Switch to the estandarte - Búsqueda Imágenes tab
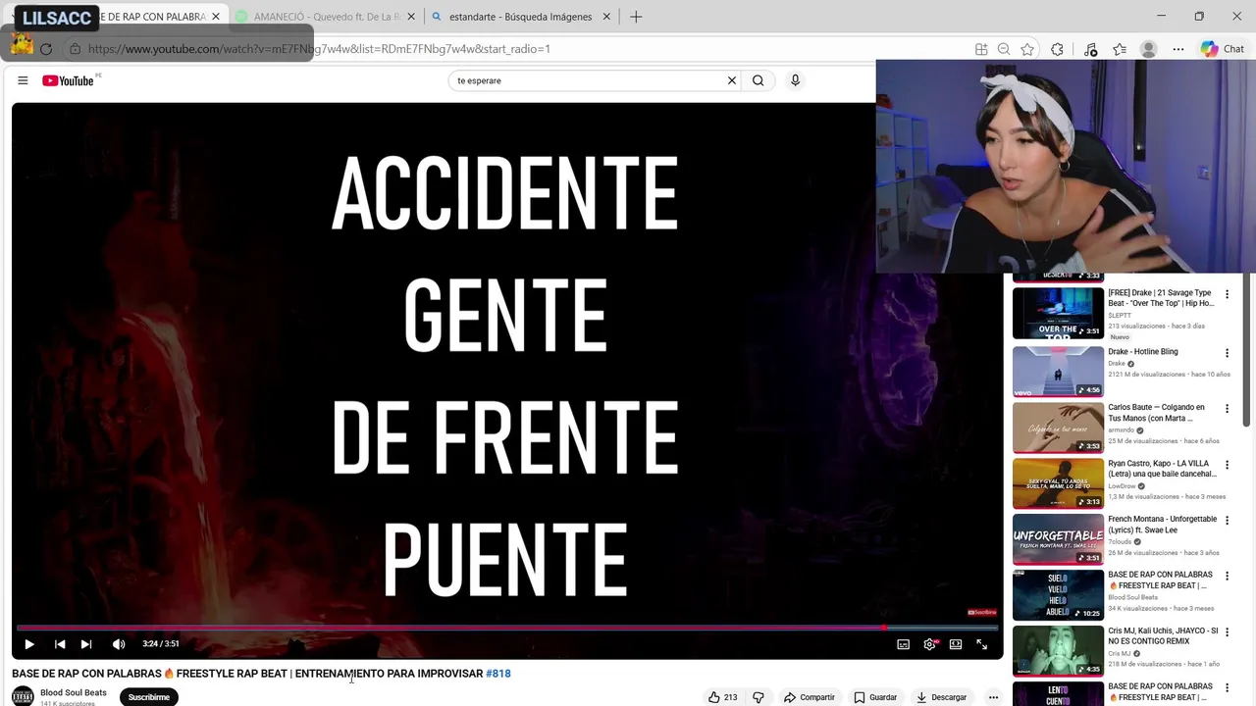The width and height of the screenshot is (1256, 706). click(x=520, y=17)
